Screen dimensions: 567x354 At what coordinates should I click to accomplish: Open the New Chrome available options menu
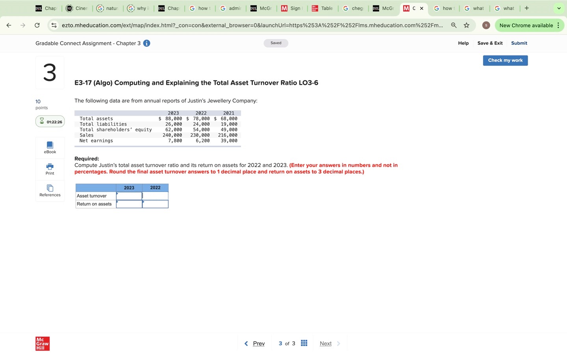(559, 25)
